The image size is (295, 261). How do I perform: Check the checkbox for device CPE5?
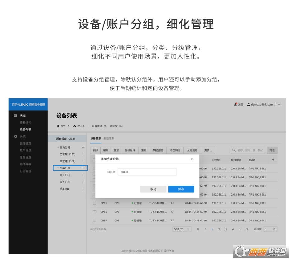(94, 203)
